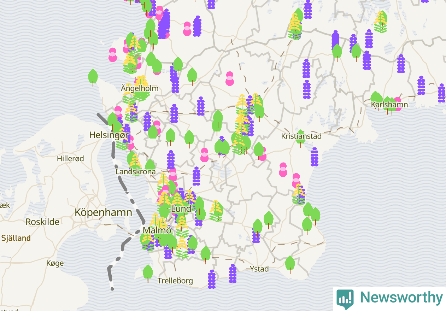This screenshot has width=446, height=311.
Task: Click the Roskilde label
Action: coord(42,222)
